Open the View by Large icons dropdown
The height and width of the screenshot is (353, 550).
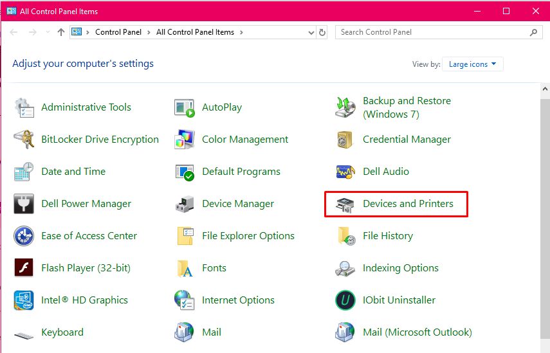[472, 64]
